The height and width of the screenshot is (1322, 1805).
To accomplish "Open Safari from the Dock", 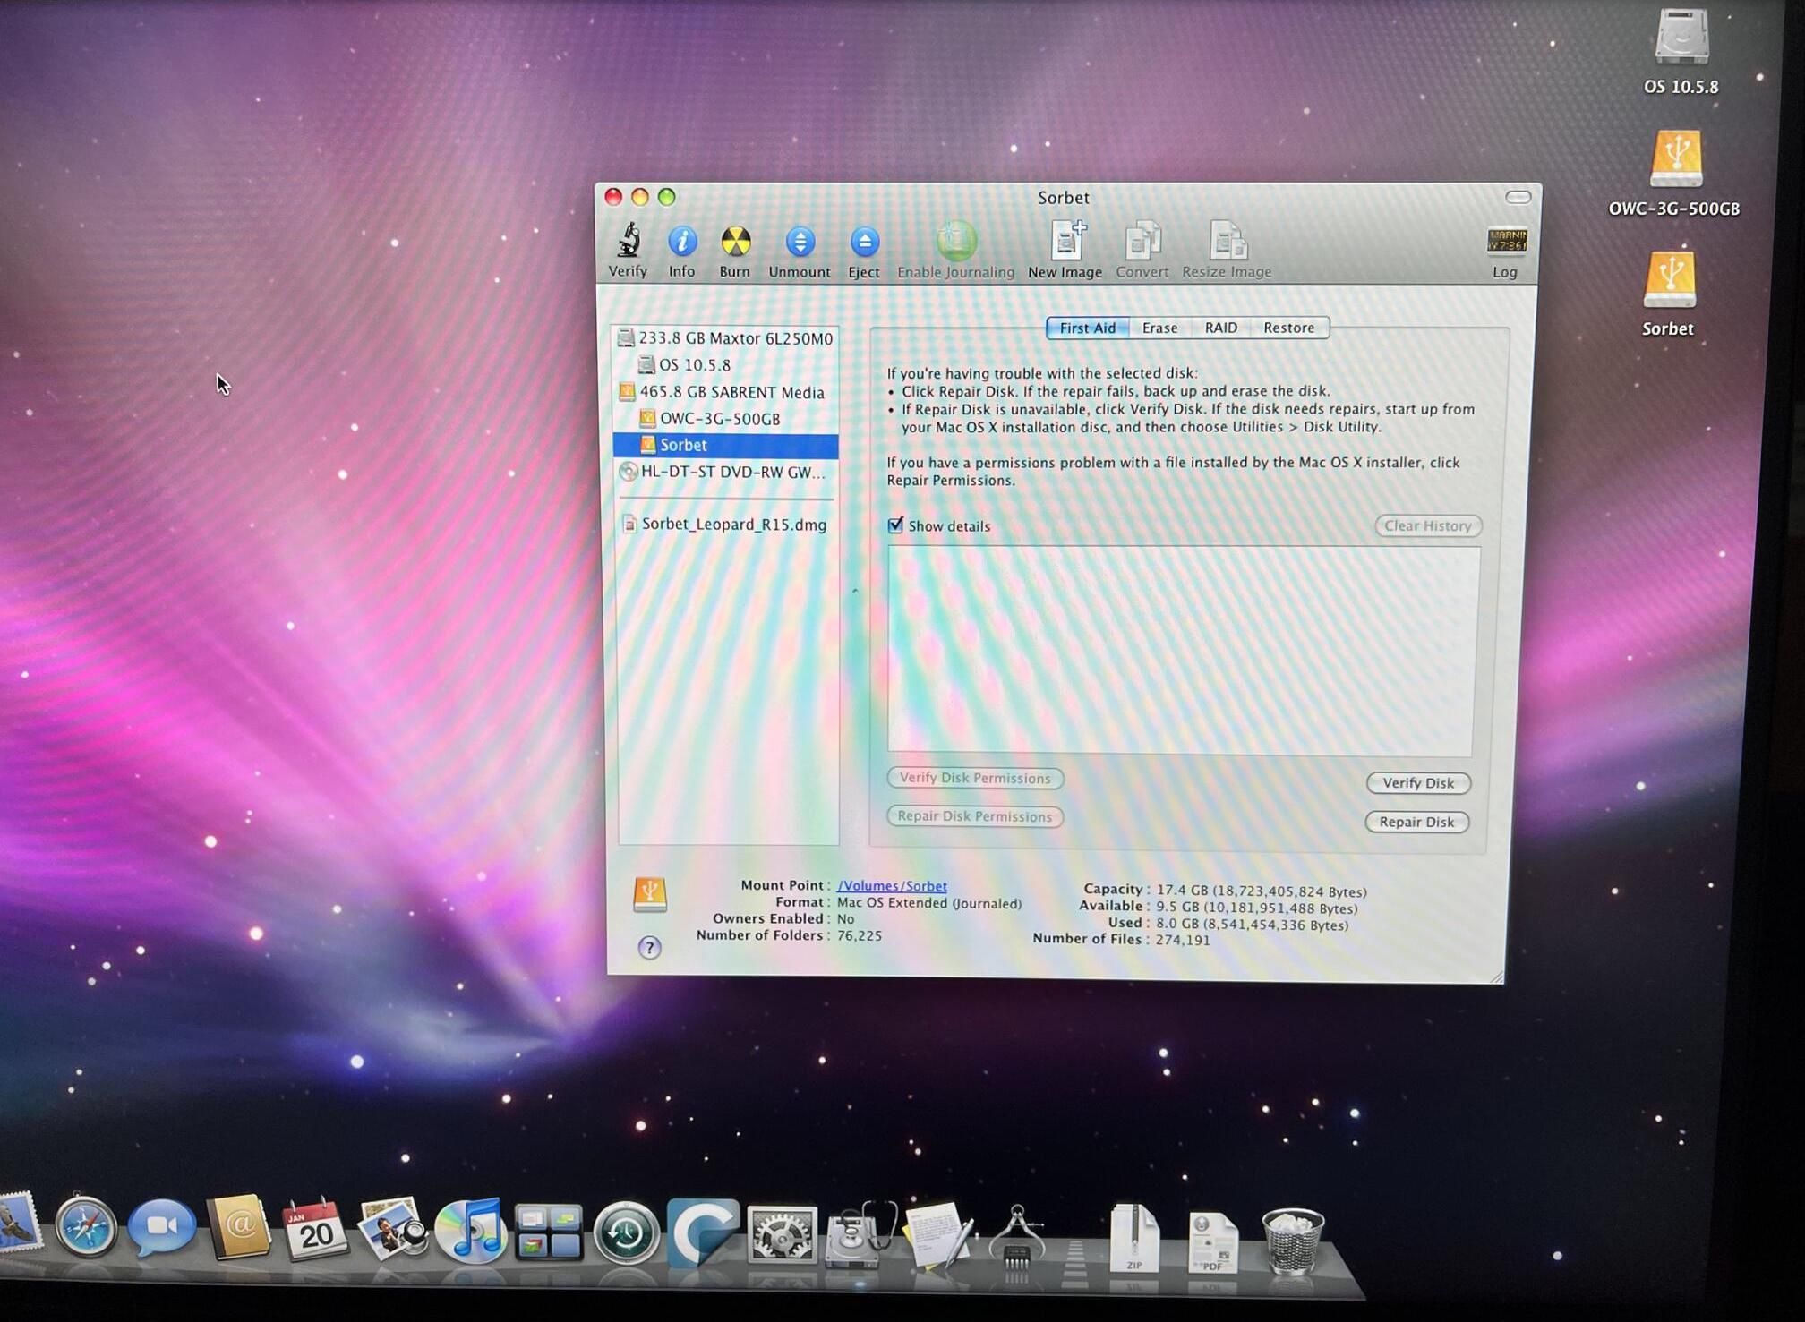I will [x=86, y=1226].
